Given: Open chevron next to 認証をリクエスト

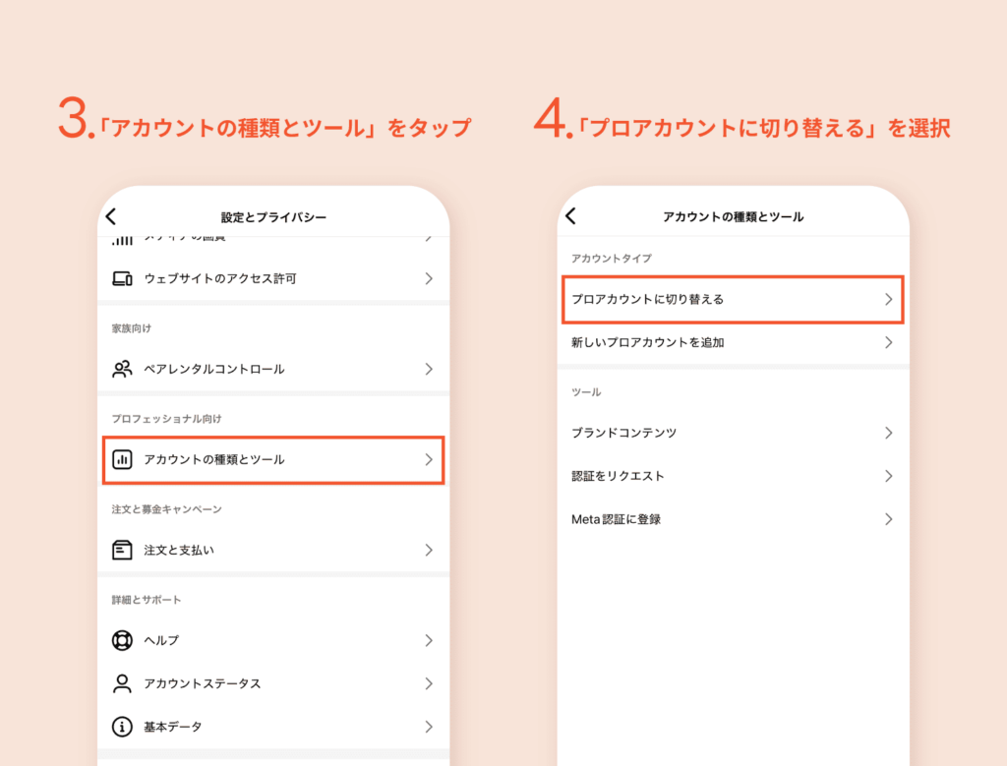Looking at the screenshot, I should tap(888, 476).
